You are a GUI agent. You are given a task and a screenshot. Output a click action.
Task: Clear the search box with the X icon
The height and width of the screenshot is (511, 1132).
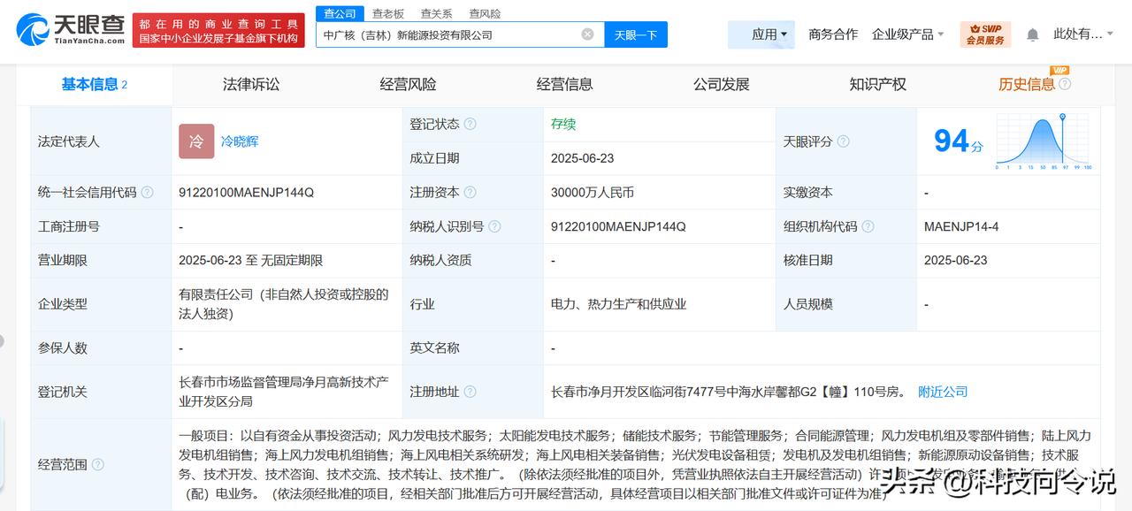587,34
